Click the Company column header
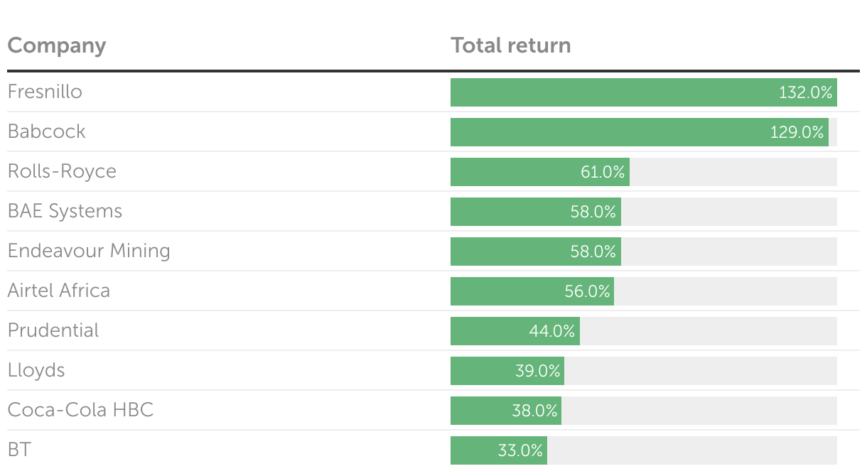 coord(57,45)
